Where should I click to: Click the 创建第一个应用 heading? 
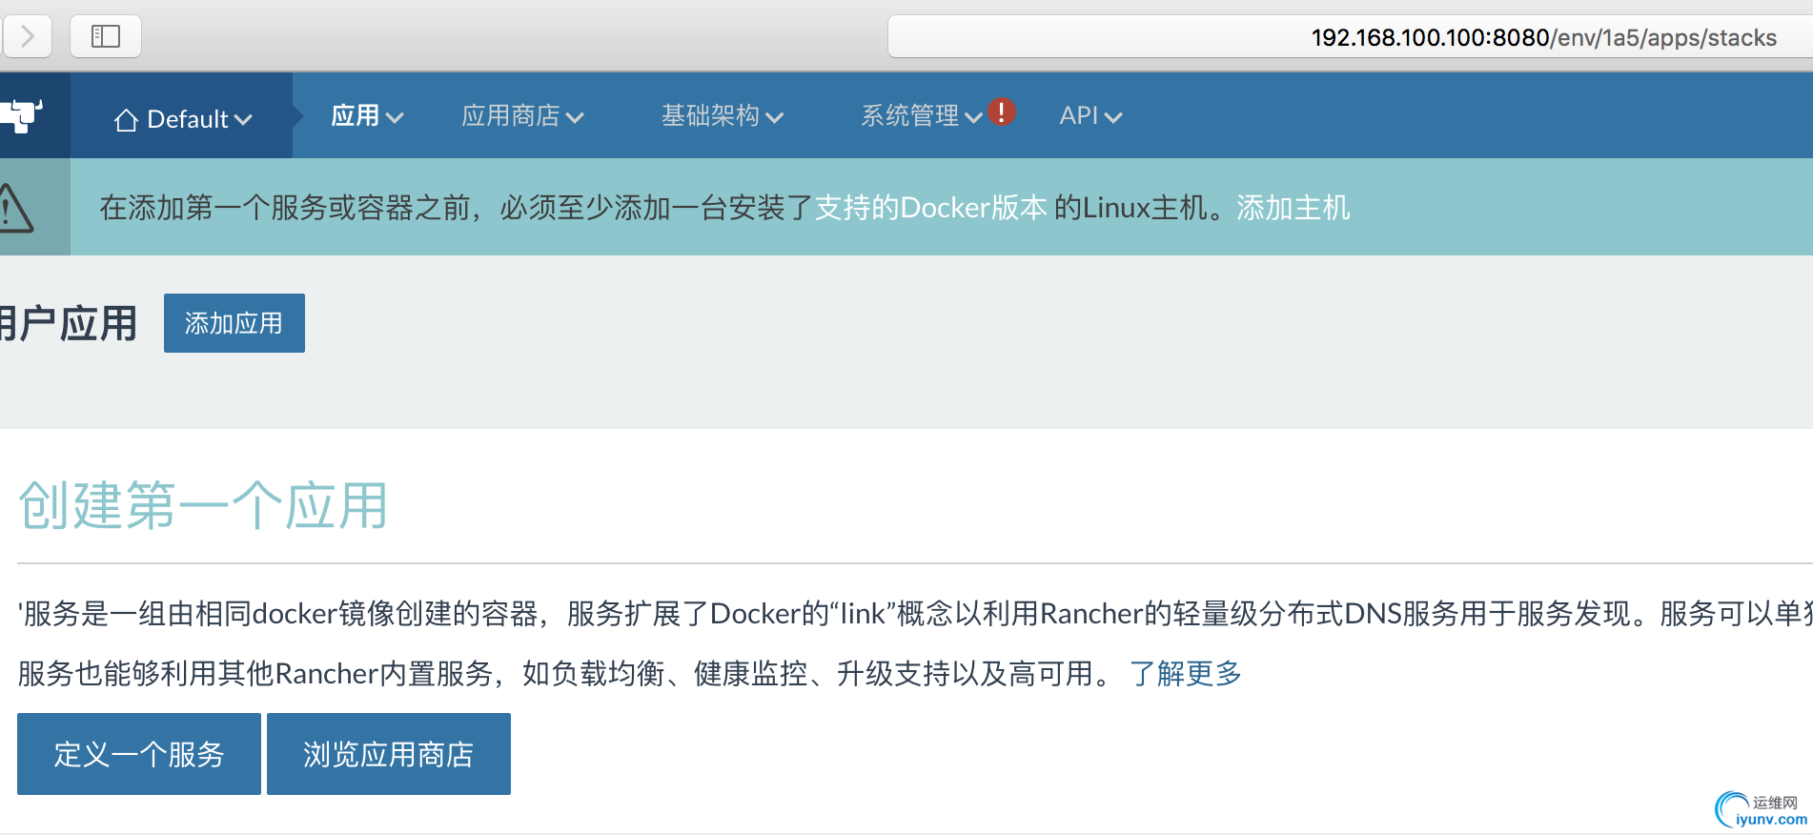pyautogui.click(x=203, y=505)
